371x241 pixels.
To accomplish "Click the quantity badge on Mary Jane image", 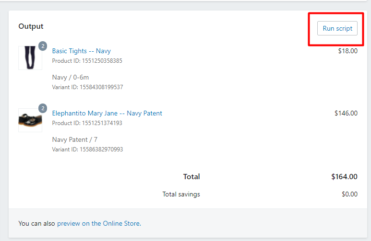I will [x=43, y=108].
